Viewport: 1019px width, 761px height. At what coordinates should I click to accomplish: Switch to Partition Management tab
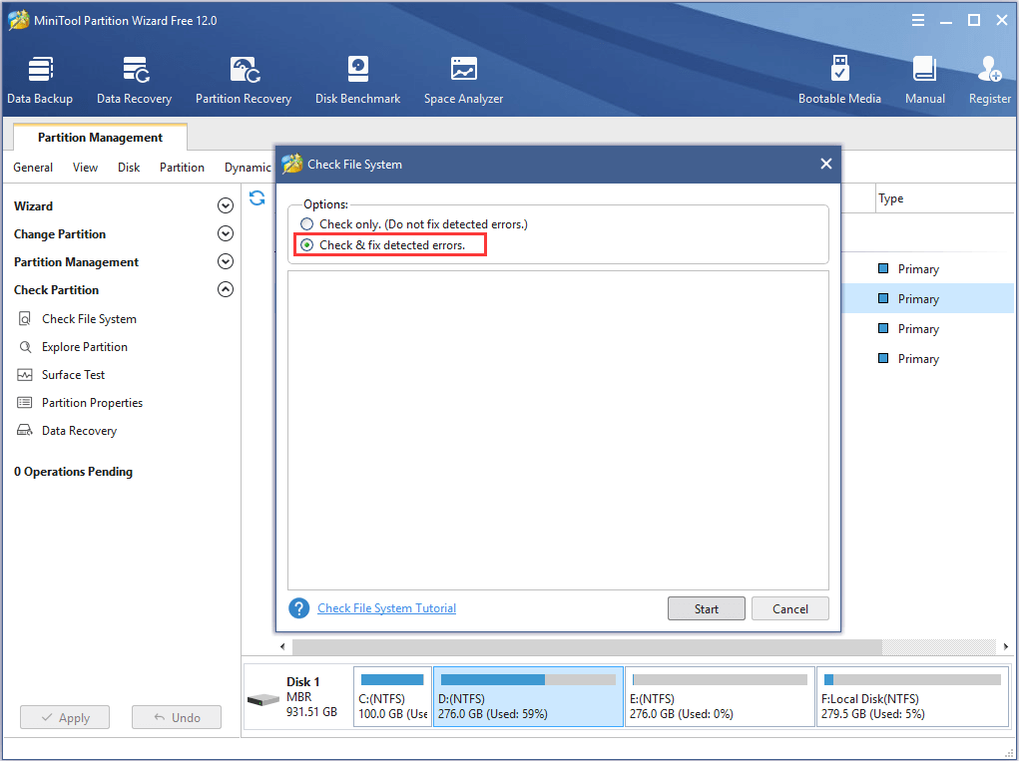click(100, 137)
